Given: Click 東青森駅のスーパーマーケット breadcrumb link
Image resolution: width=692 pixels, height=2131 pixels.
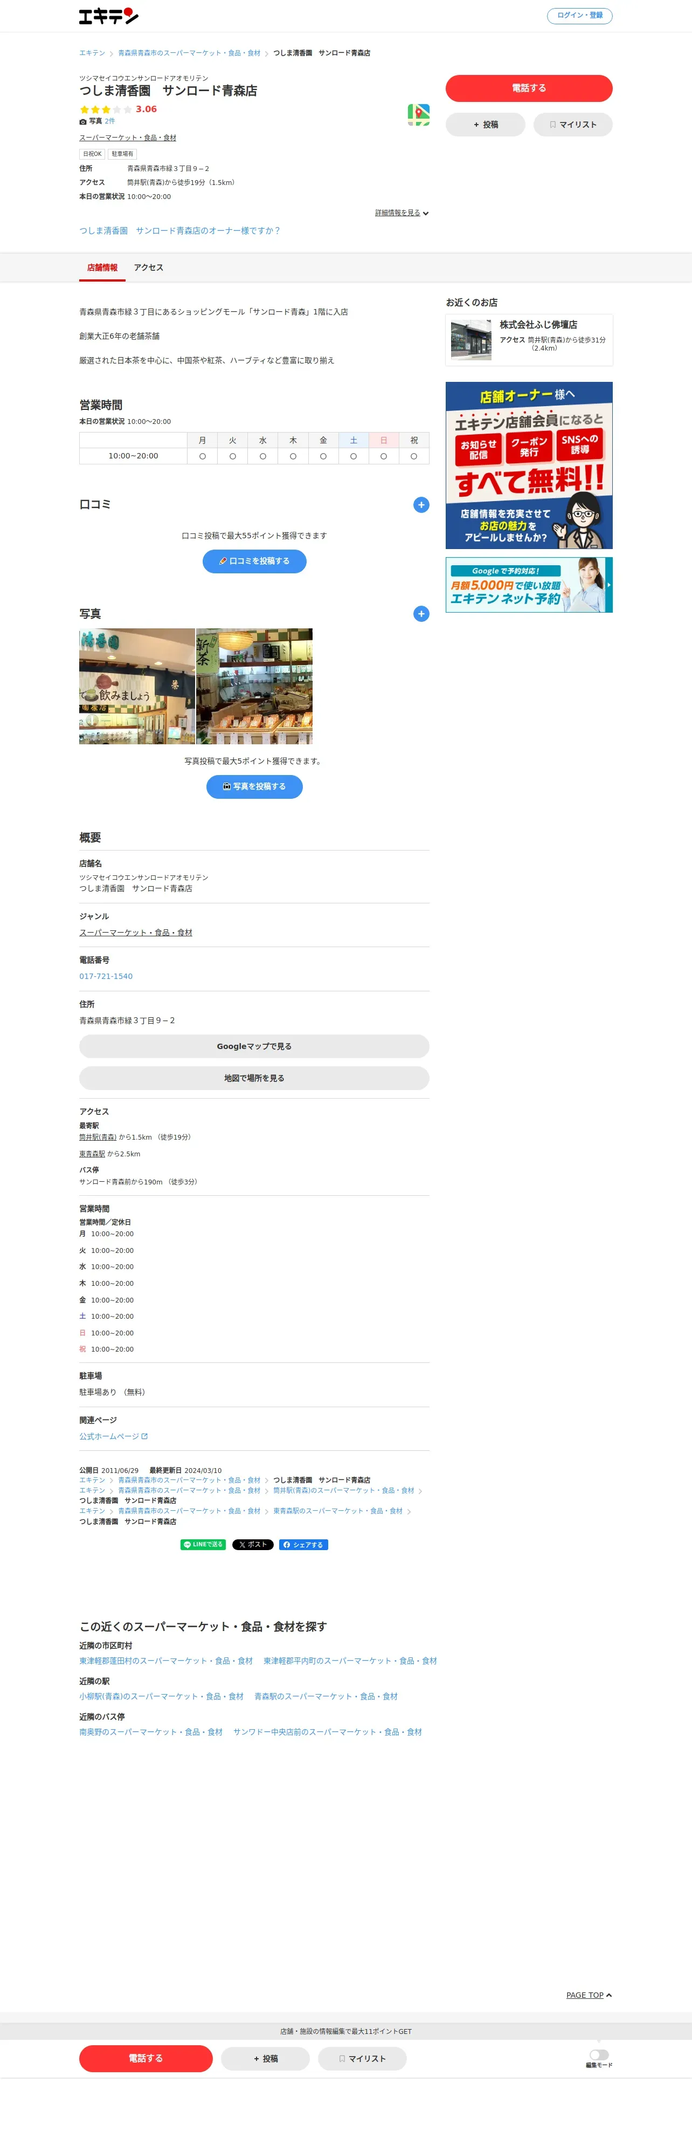Looking at the screenshot, I should [338, 1511].
